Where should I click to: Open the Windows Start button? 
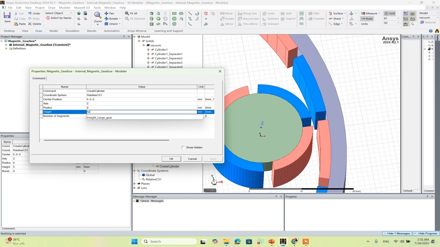click(134, 242)
